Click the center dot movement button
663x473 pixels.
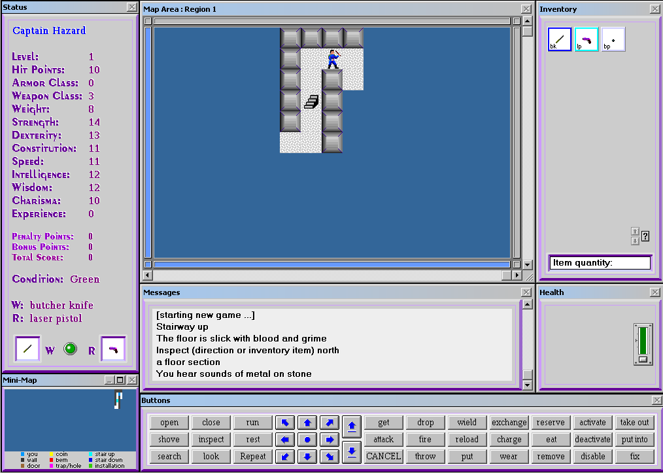[307, 440]
